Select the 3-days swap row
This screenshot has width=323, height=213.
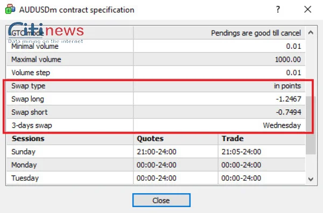(x=156, y=126)
